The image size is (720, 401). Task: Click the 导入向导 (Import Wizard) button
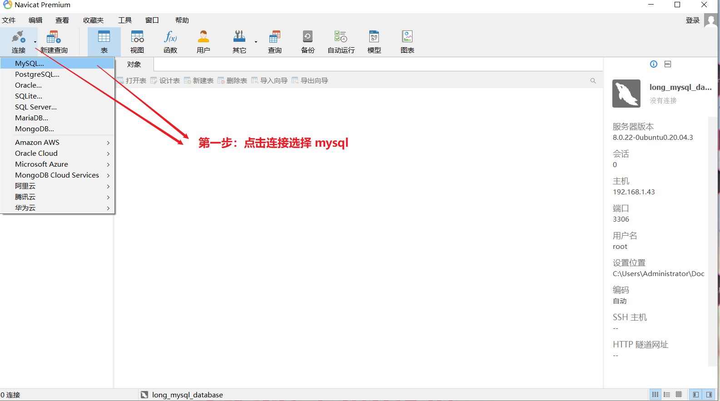[x=269, y=81]
